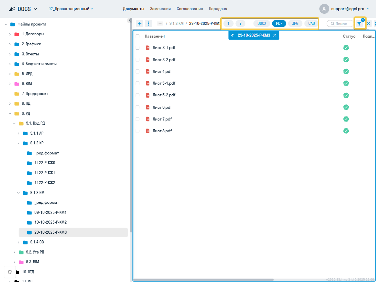Expand the 1. Договоры folder
The image size is (376, 282).
[x=10, y=34]
